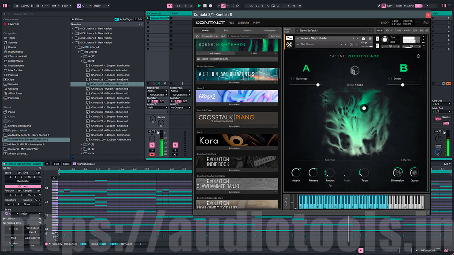Click the Tape macro knob
This screenshot has width=454, height=255.
pos(364,173)
